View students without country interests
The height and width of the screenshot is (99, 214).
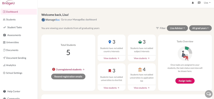111,58
